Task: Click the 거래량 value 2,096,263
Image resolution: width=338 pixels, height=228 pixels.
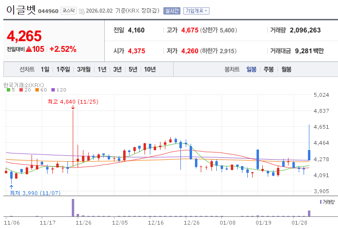Action: click(x=305, y=30)
